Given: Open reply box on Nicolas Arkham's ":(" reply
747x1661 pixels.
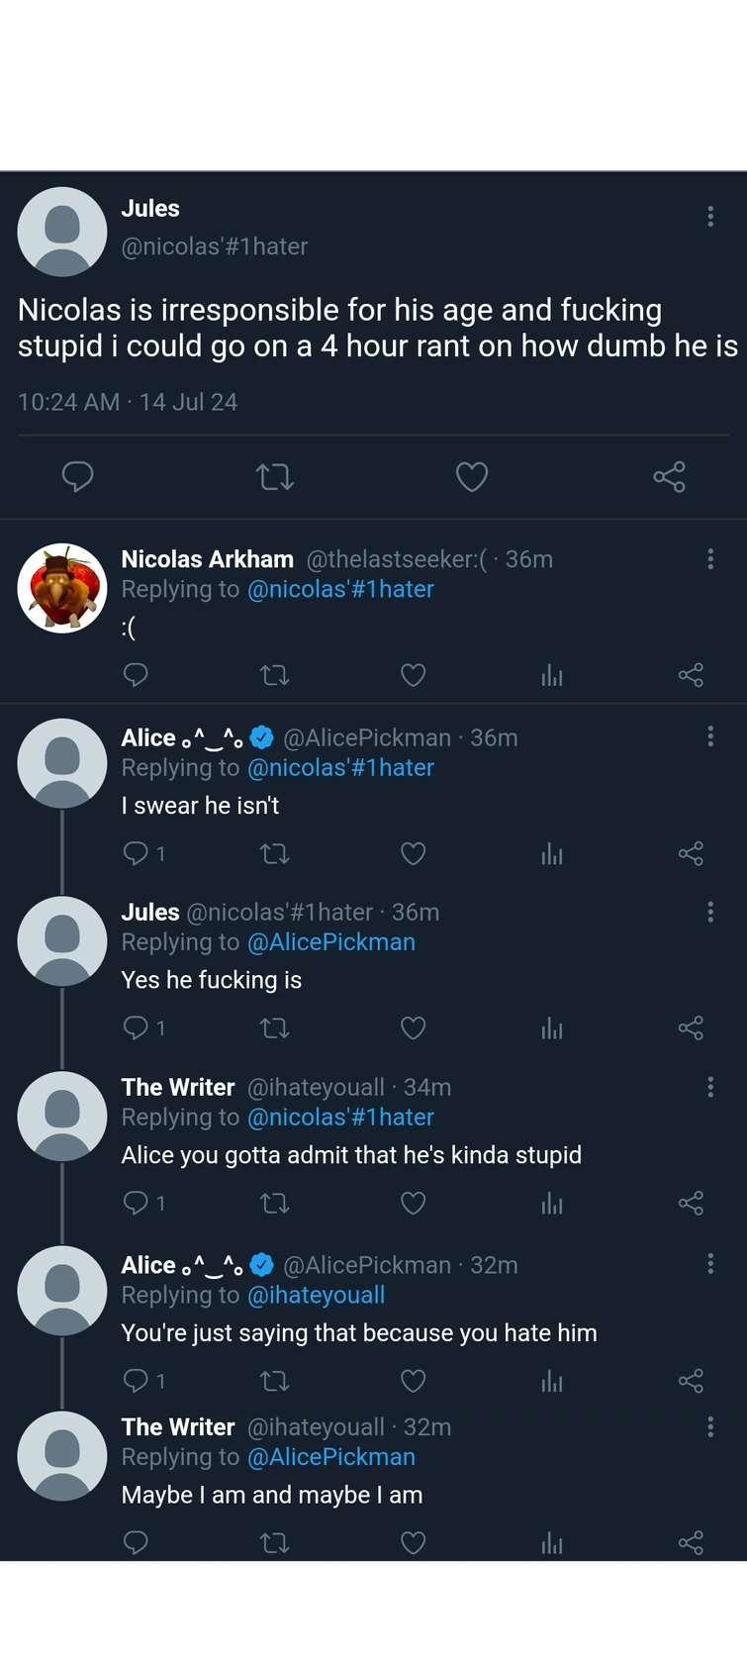Looking at the screenshot, I should pos(137,675).
